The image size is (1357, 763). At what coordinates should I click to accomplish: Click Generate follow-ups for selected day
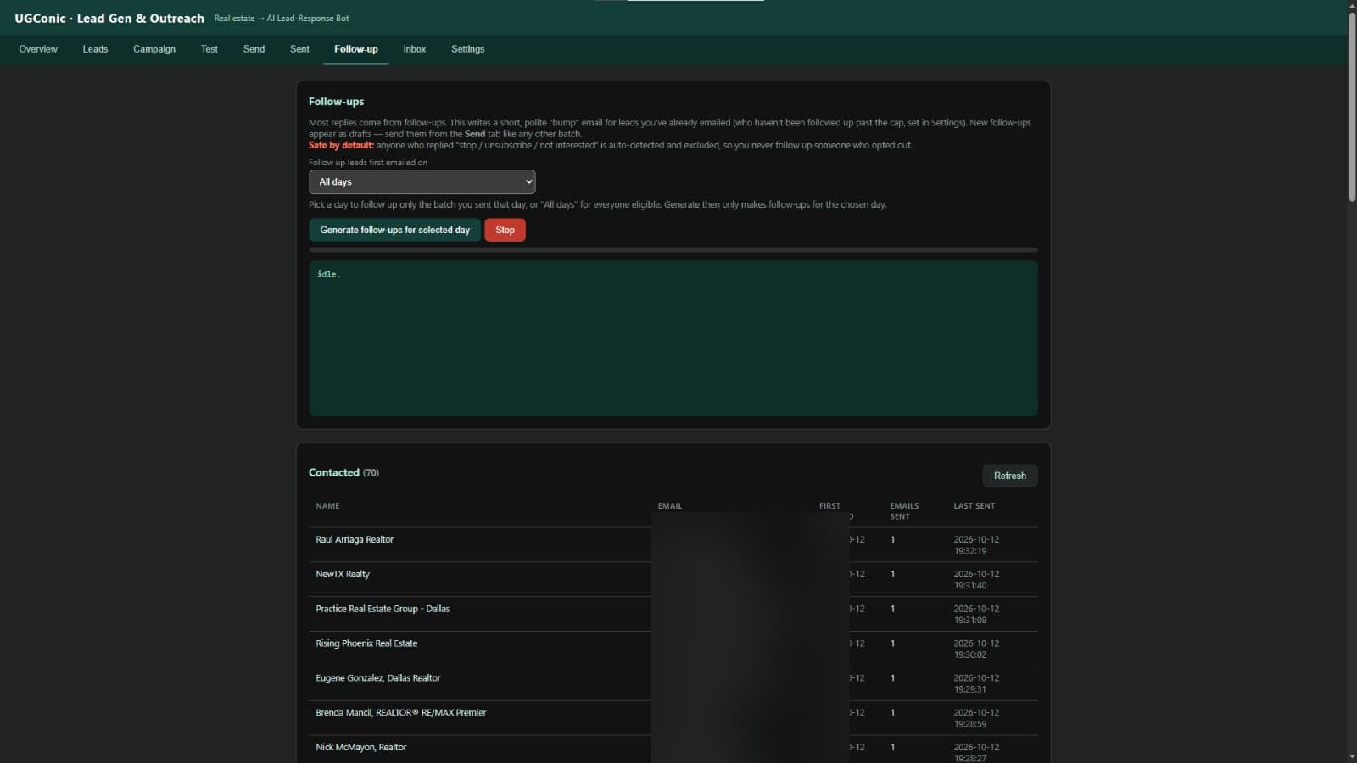click(x=394, y=230)
